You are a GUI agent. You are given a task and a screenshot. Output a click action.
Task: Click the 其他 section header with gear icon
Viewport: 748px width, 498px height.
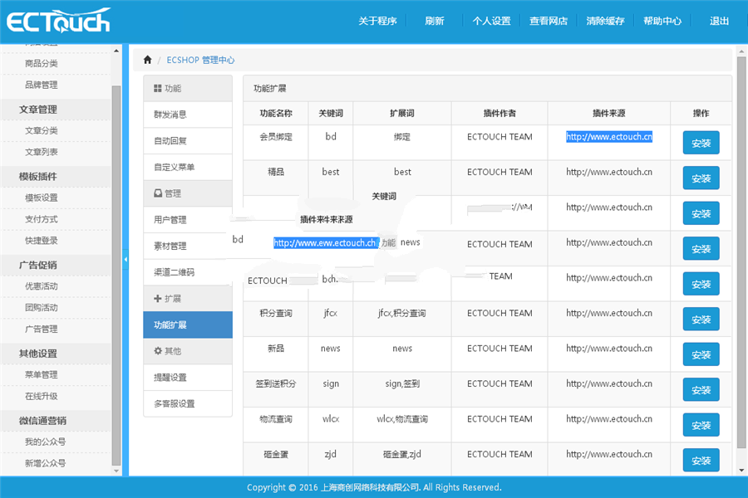coord(188,351)
